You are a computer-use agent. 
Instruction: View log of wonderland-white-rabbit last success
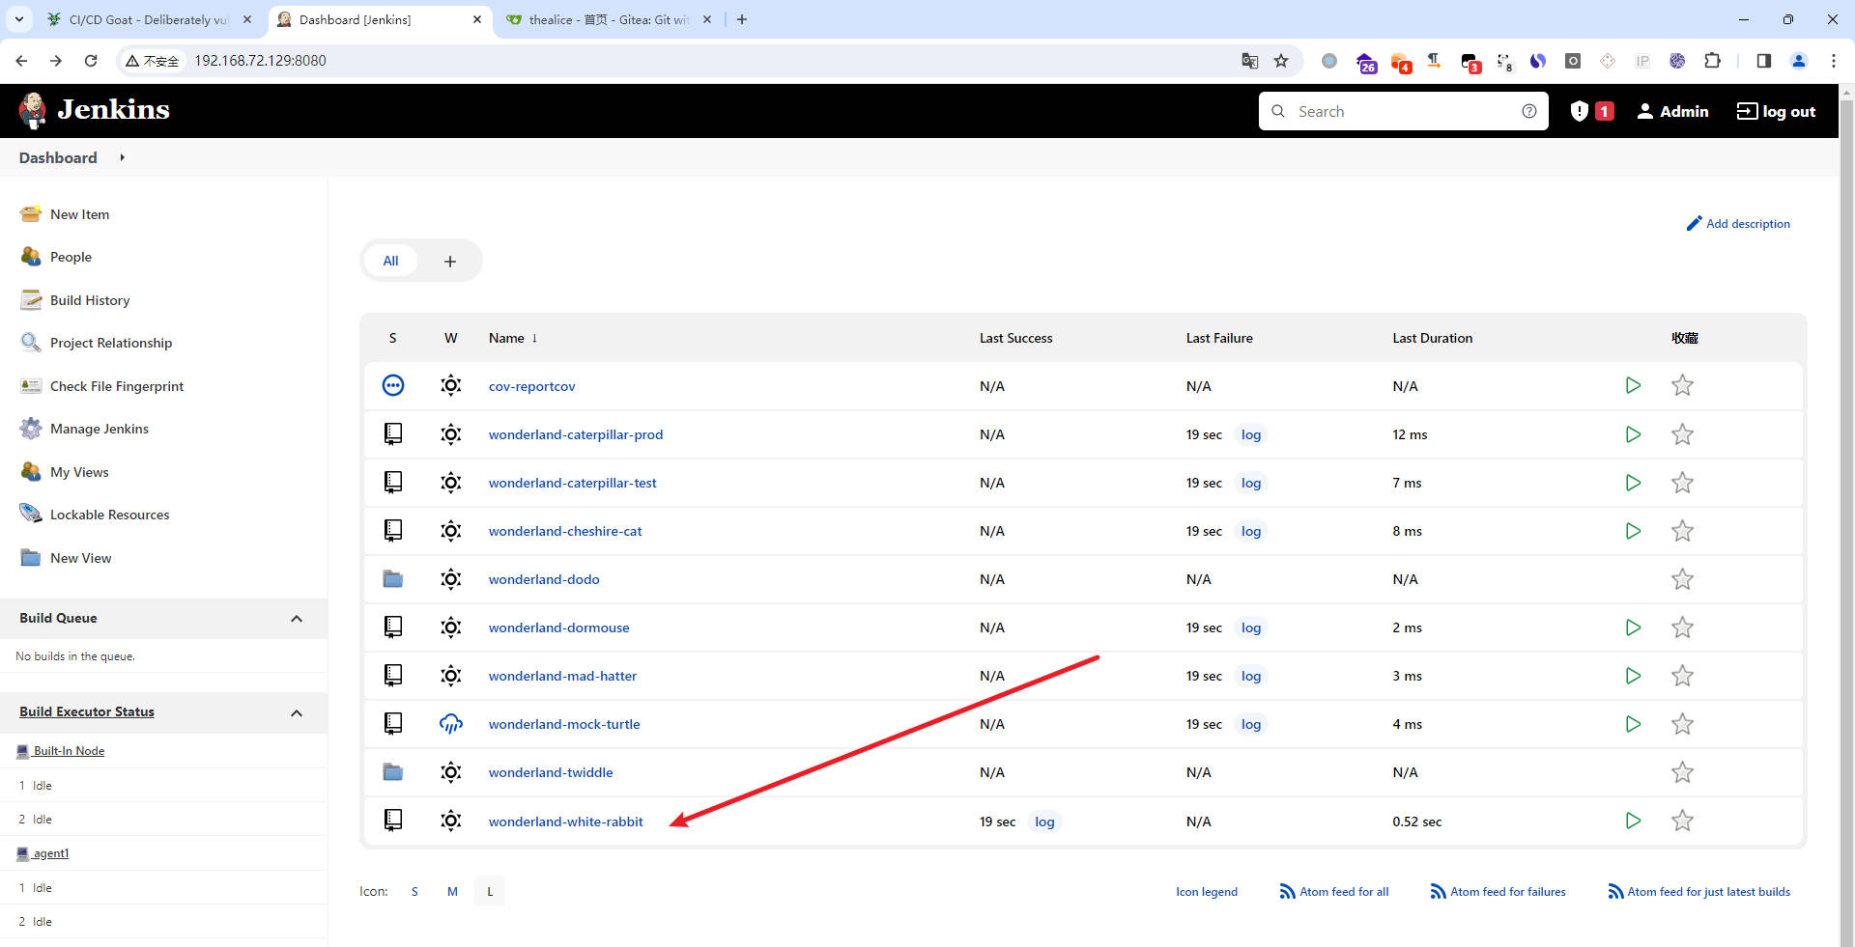coord(1044,822)
